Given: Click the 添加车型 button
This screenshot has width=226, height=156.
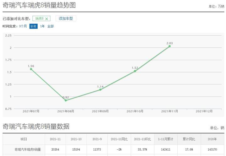Looking at the screenshot, I should coord(66,19).
